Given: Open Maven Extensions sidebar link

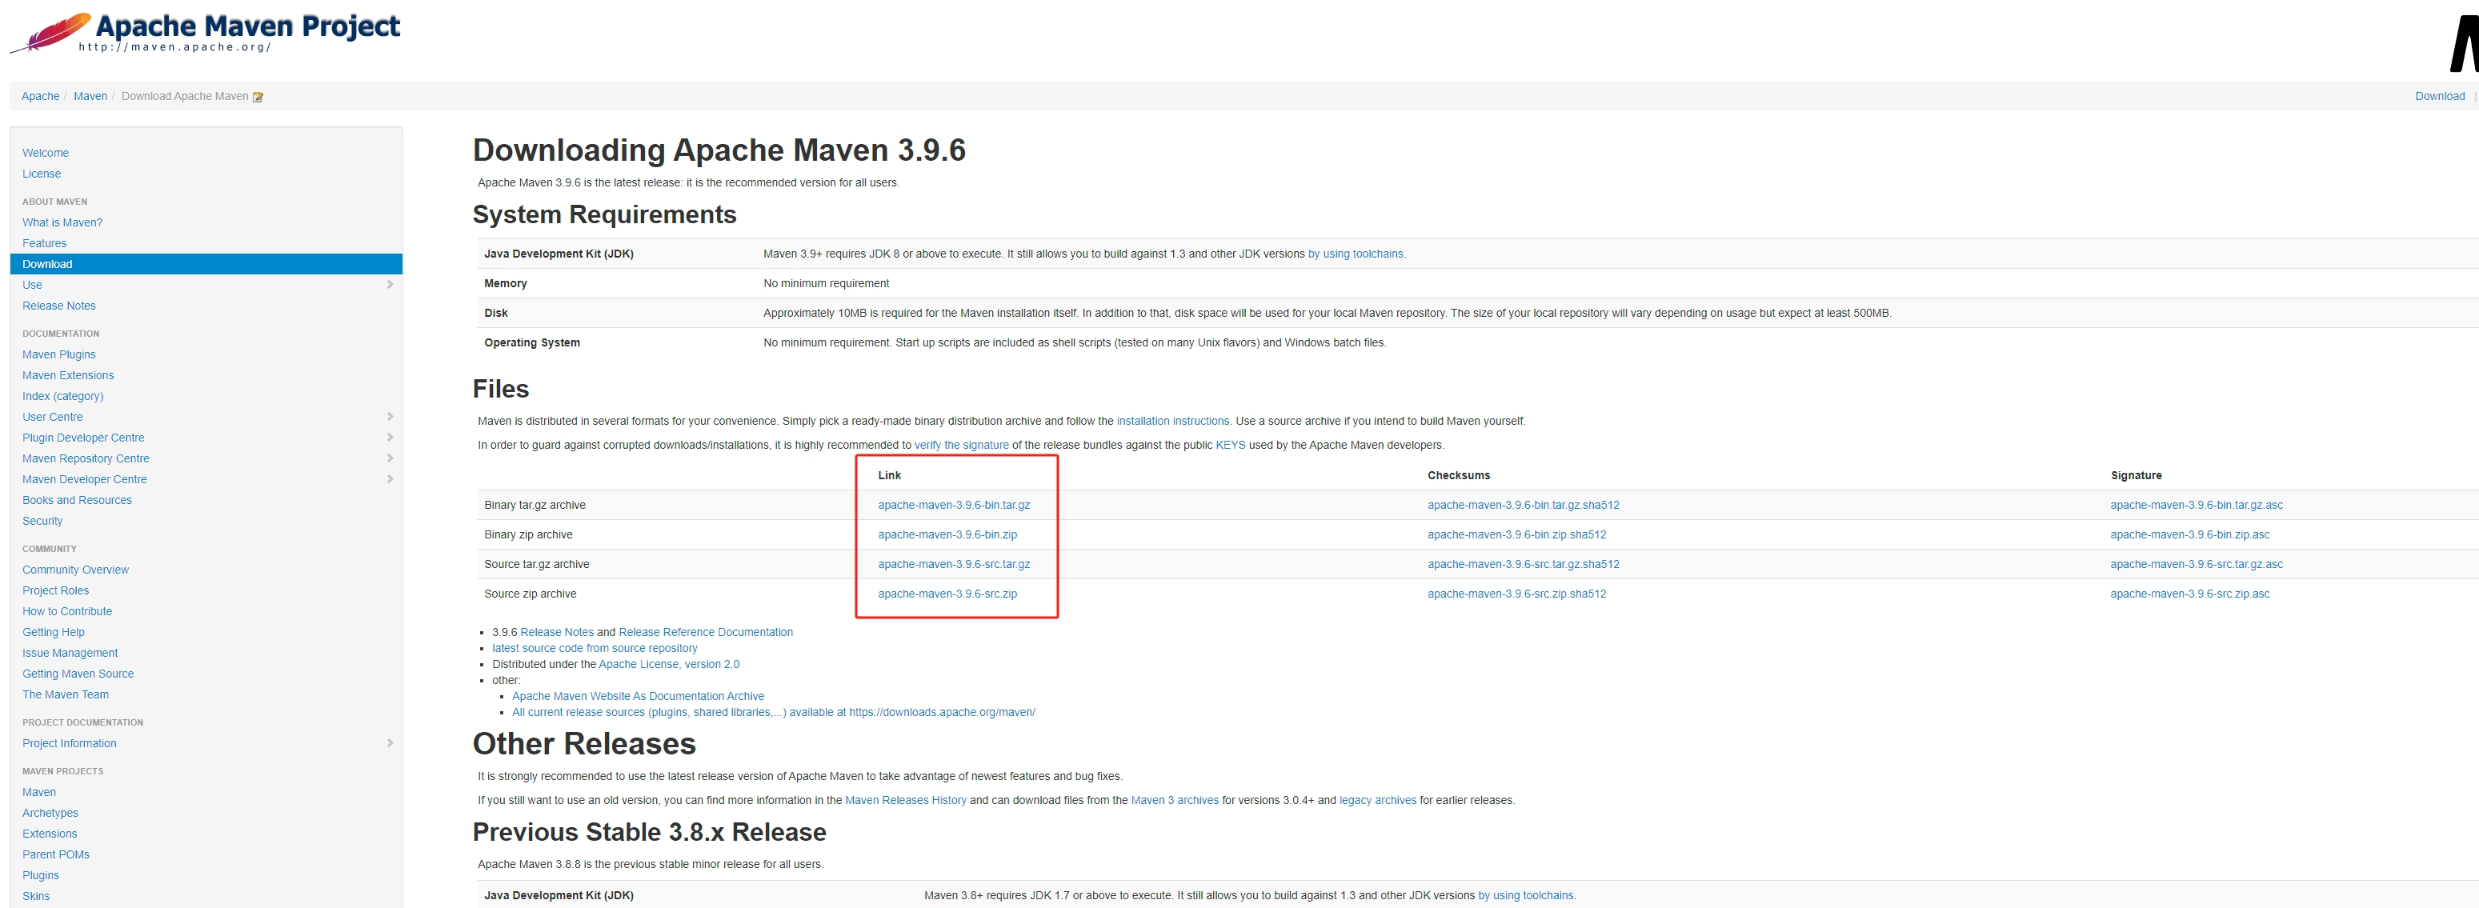Looking at the screenshot, I should point(68,375).
